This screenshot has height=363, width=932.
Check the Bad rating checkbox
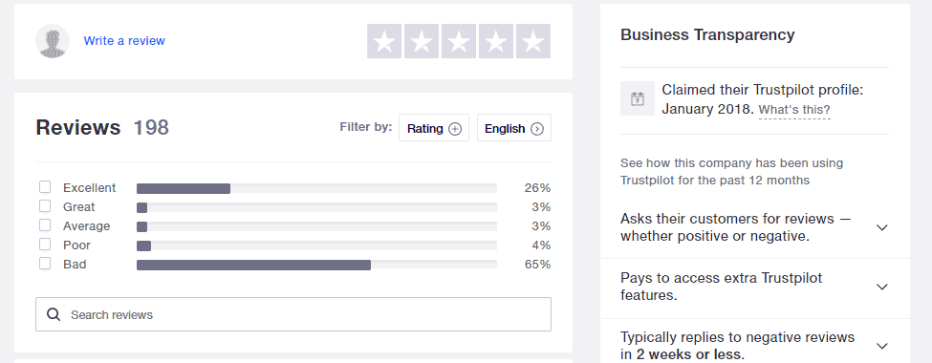coord(45,264)
